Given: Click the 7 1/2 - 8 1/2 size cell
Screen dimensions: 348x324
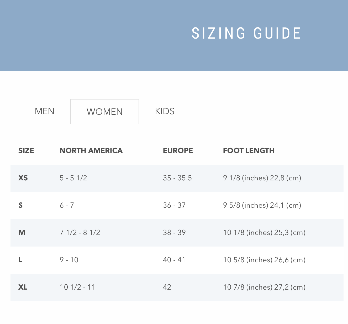Looking at the screenshot, I should [x=80, y=233].
